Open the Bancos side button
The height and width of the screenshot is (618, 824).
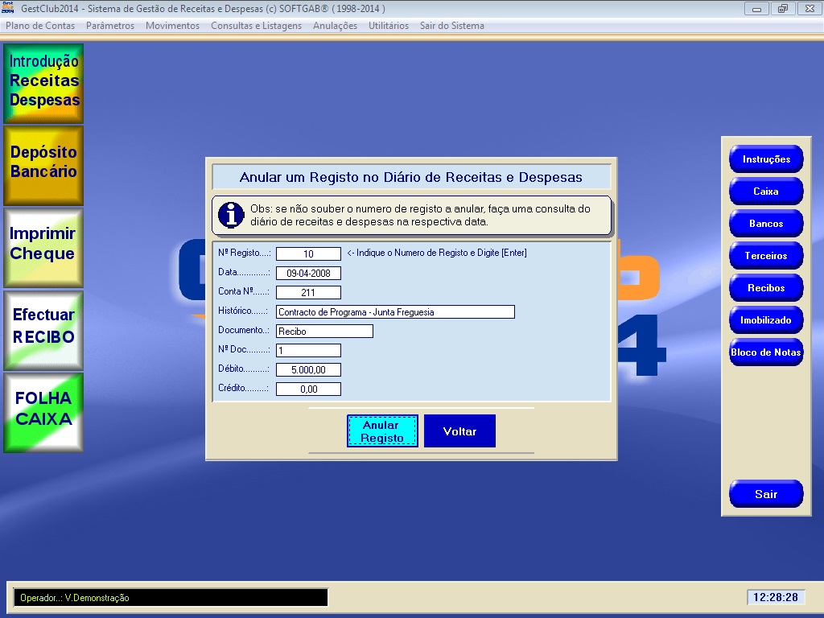click(765, 224)
